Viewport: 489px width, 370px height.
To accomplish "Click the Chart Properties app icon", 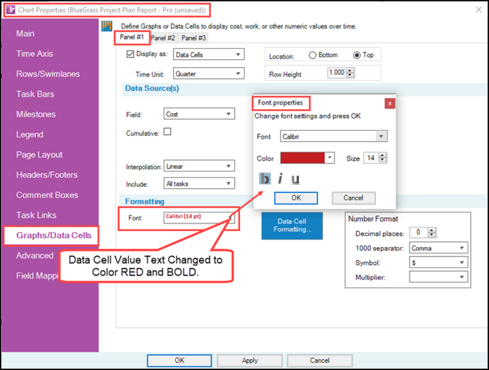I will [x=10, y=10].
